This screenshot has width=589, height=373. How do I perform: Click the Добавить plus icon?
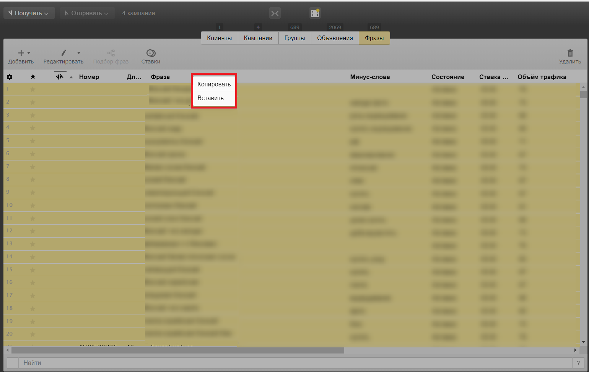(x=21, y=53)
